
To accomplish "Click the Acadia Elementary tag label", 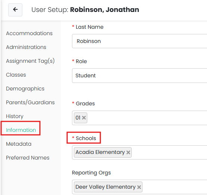I will coord(100,152).
